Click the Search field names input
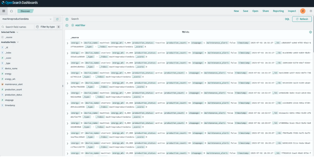Viewport: 314px width, 157px height. coord(17,27)
